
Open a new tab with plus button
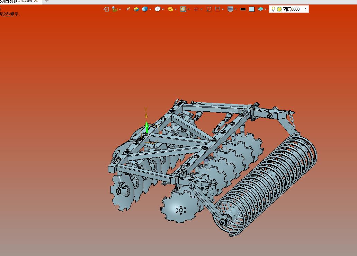click(x=47, y=1)
